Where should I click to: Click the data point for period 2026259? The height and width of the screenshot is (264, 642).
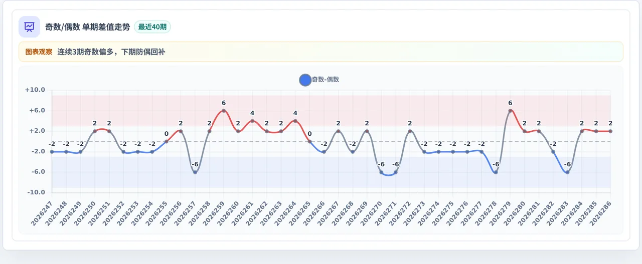click(x=224, y=111)
